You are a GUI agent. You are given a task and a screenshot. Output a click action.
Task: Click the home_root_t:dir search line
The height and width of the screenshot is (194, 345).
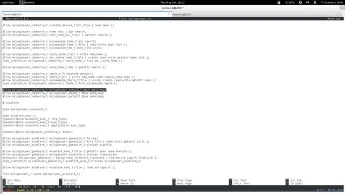click(44, 31)
